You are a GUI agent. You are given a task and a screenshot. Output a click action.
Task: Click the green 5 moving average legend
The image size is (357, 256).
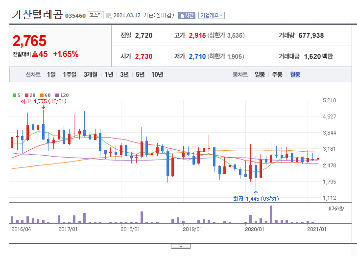coord(16,95)
